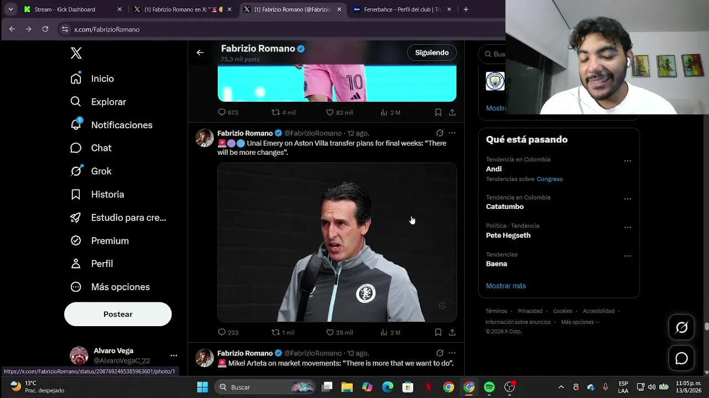Image resolution: width=709 pixels, height=398 pixels.
Task: Go to Inicio in the X sidebar
Action: tap(92, 78)
